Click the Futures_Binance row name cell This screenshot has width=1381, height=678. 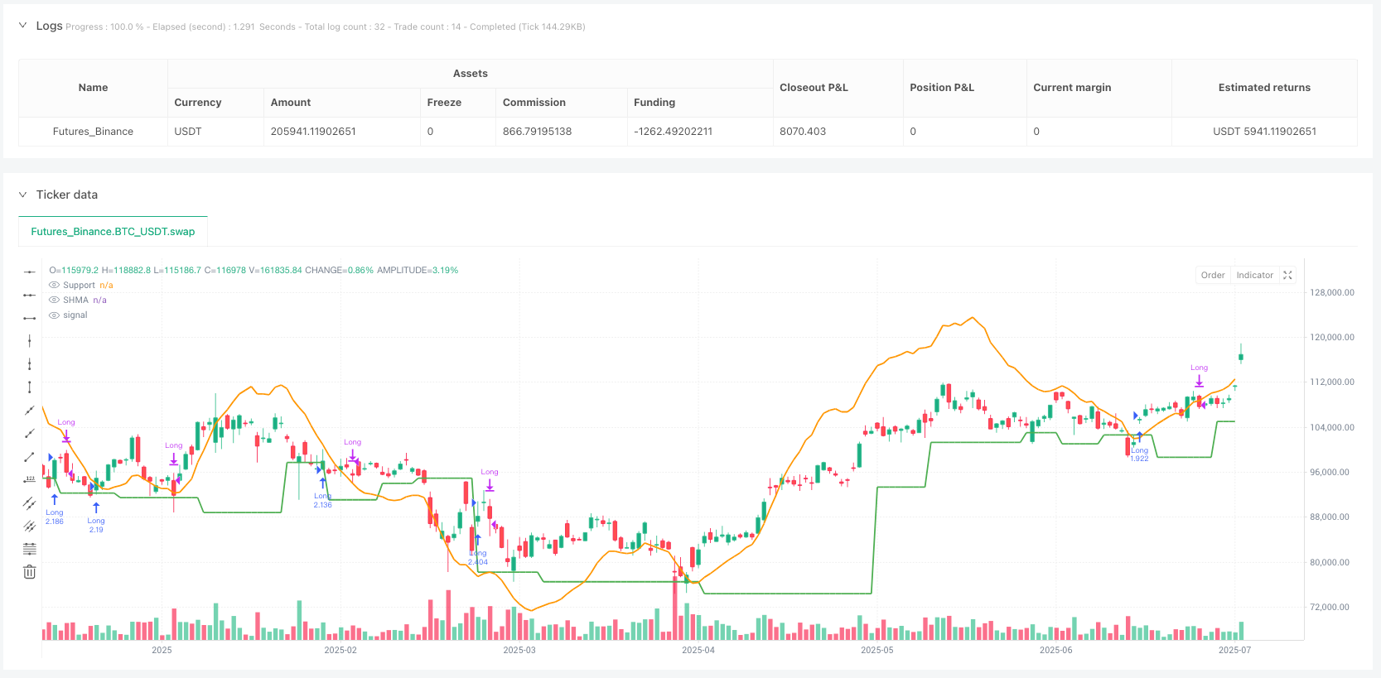click(x=93, y=132)
